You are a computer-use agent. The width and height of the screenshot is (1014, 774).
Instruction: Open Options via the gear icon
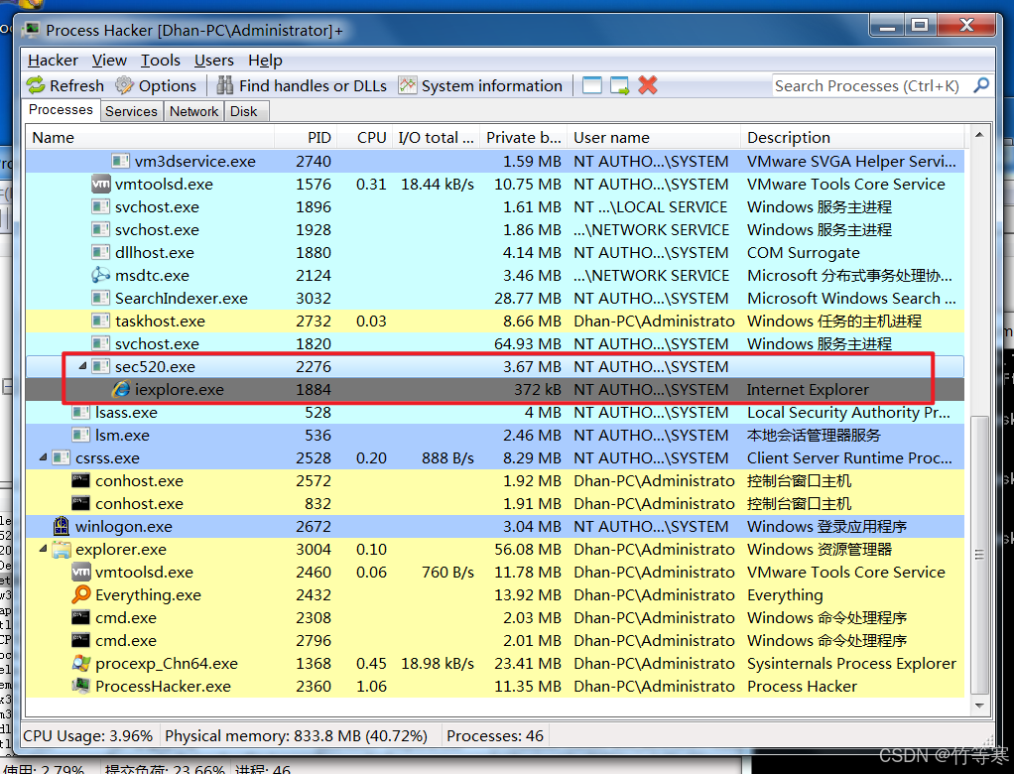coord(125,86)
